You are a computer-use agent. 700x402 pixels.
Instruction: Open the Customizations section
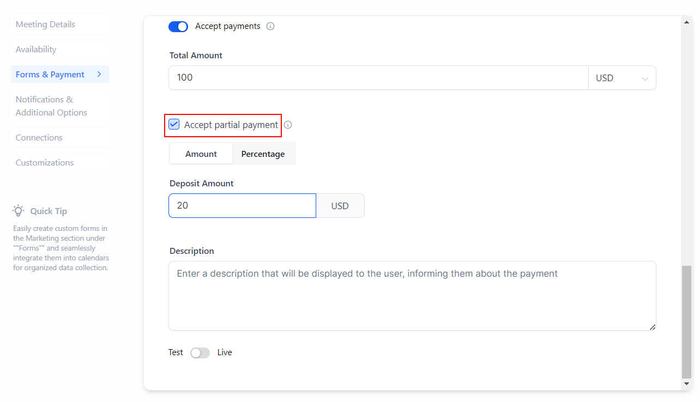[x=44, y=162]
